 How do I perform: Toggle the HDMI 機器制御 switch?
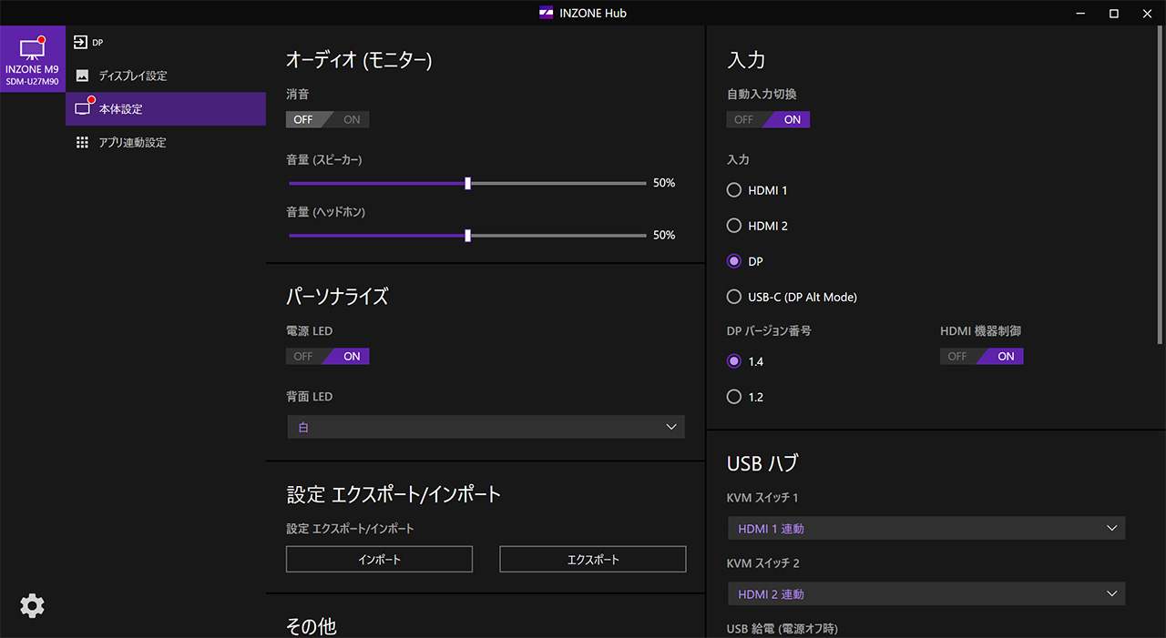[981, 357]
